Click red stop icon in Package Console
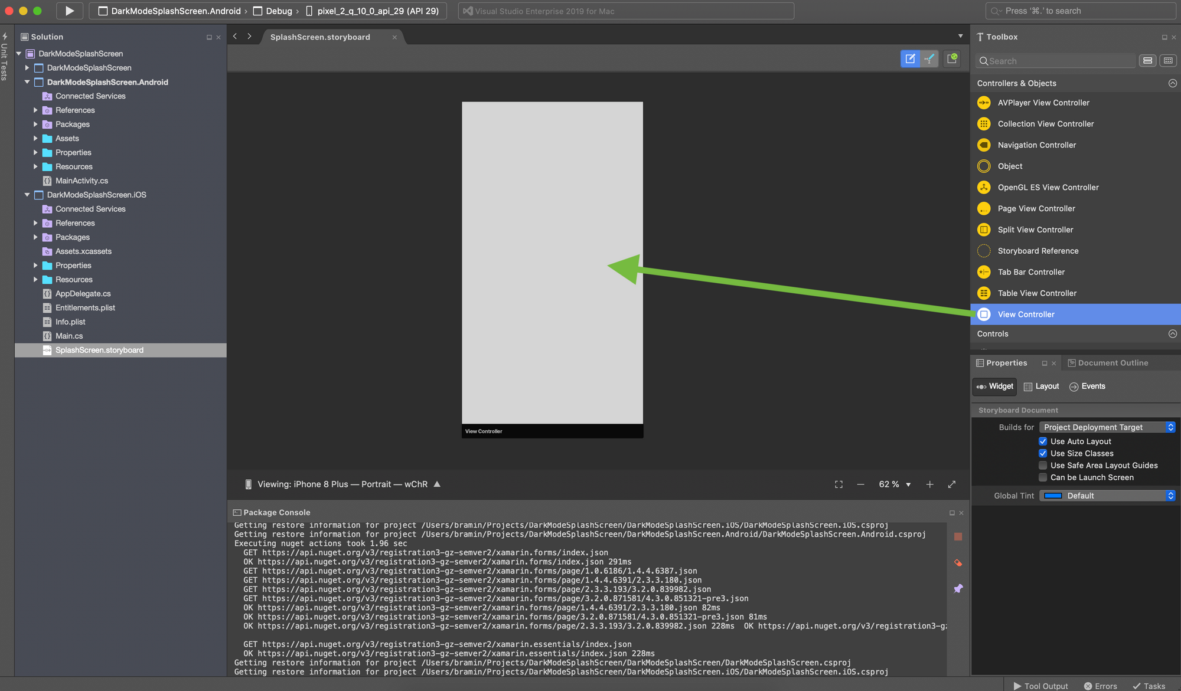This screenshot has height=691, width=1181. pos(958,537)
